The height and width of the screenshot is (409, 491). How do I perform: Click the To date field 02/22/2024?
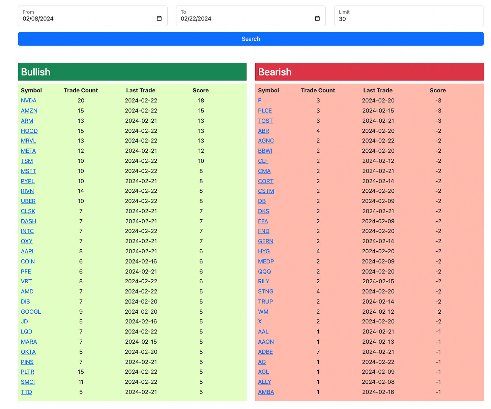pos(251,16)
